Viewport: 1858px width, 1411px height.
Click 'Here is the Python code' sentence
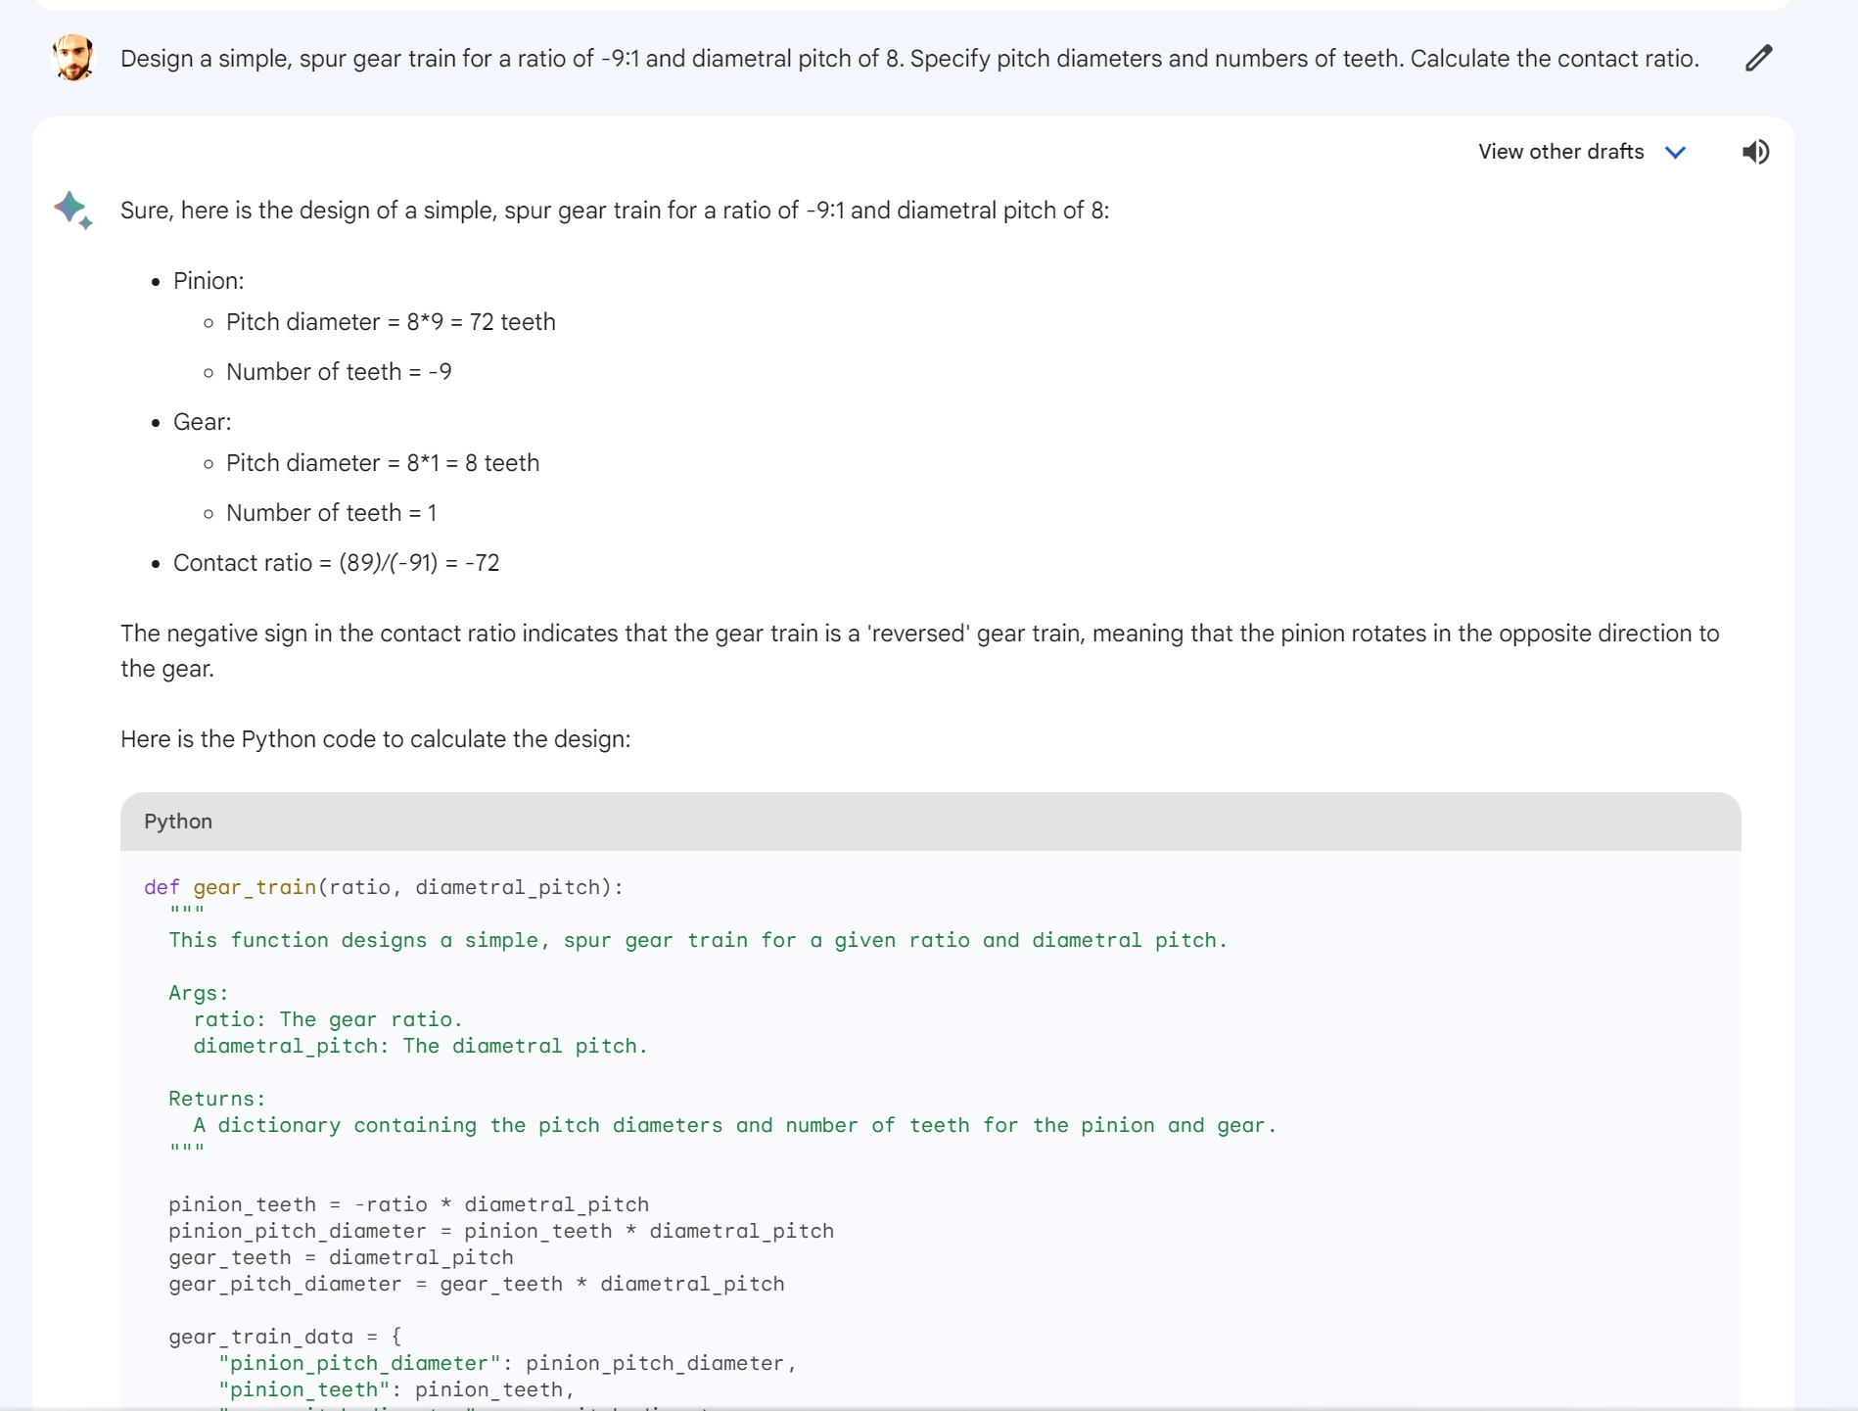375,739
